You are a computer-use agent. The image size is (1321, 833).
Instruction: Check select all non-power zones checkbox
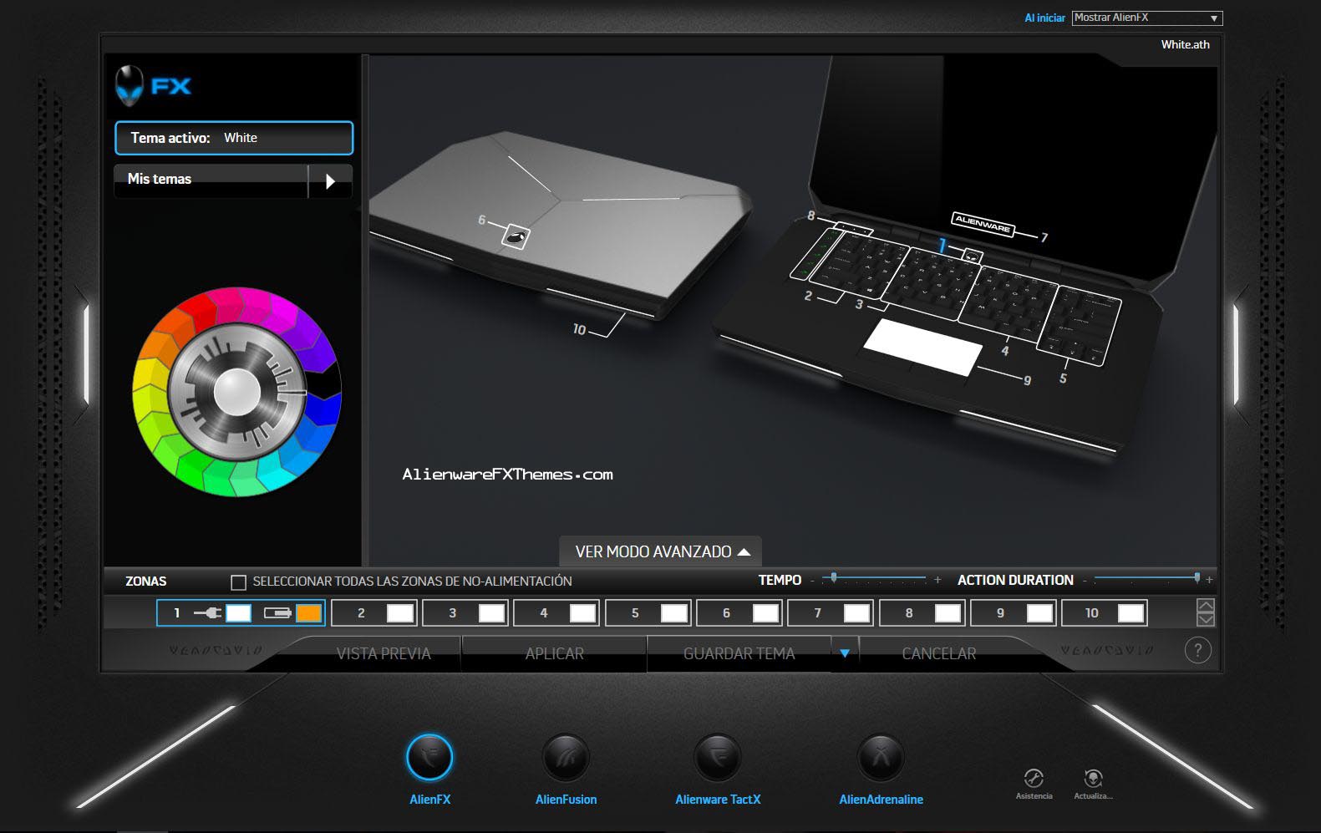[x=238, y=582]
